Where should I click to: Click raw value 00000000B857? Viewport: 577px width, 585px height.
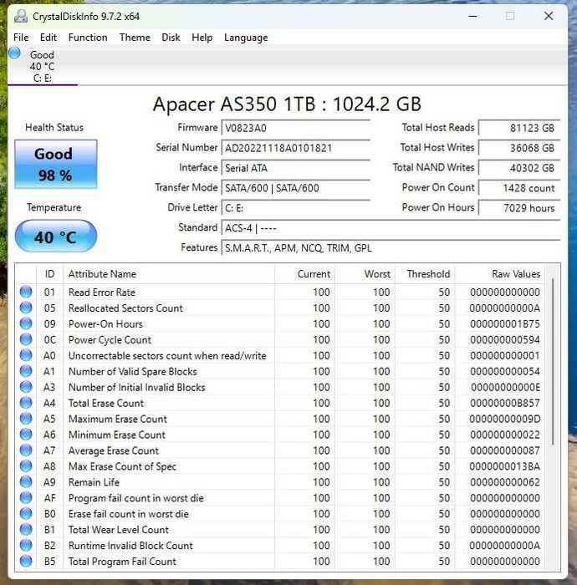(504, 403)
